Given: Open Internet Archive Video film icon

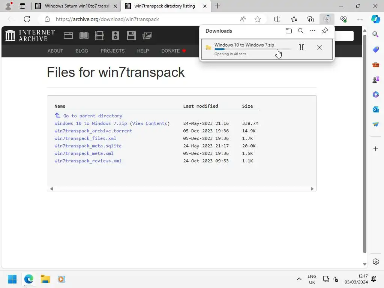Looking at the screenshot, I should point(100,36).
